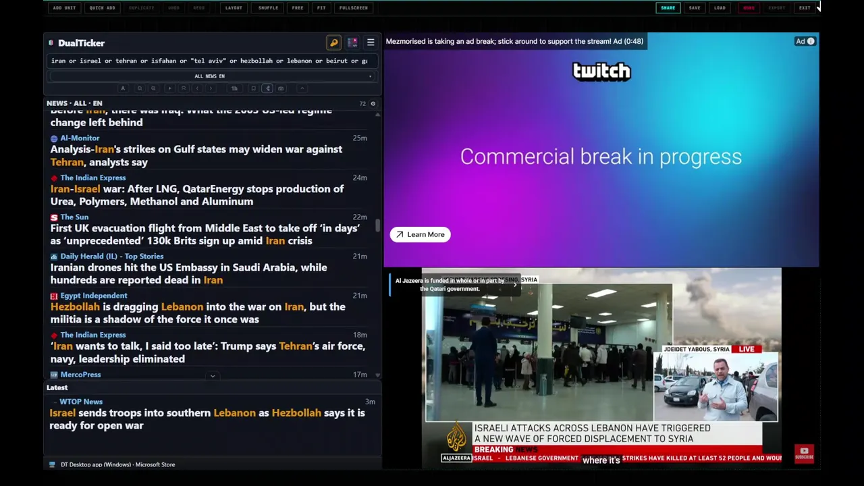Click the FULLSCREEN menu button
Viewport: 864px width, 486px height.
coord(354,8)
